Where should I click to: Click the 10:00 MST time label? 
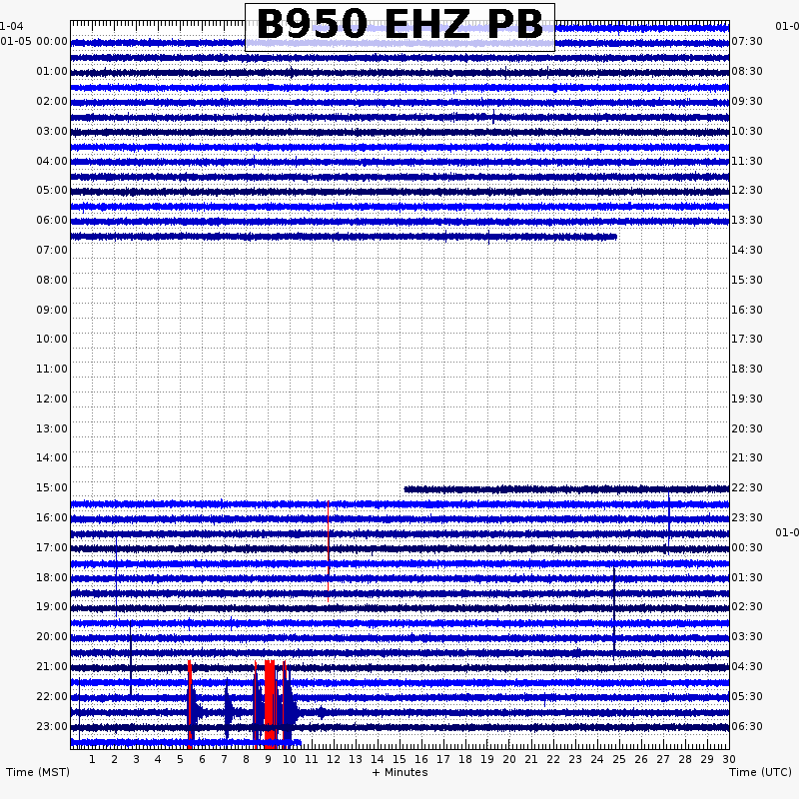(x=52, y=340)
